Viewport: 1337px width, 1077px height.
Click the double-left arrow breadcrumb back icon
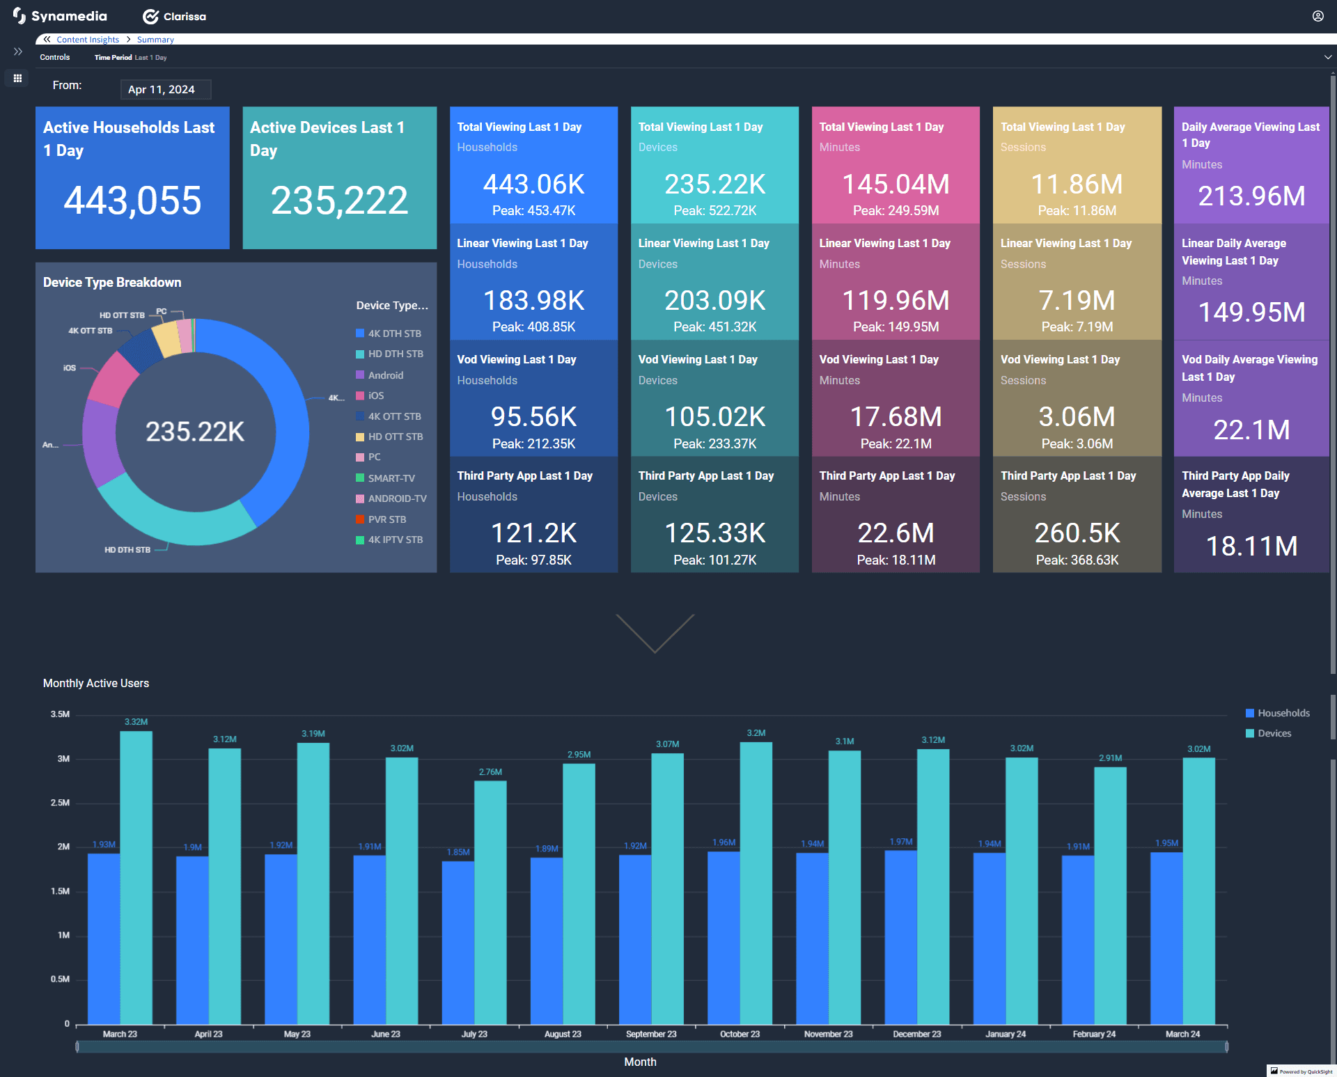[47, 40]
